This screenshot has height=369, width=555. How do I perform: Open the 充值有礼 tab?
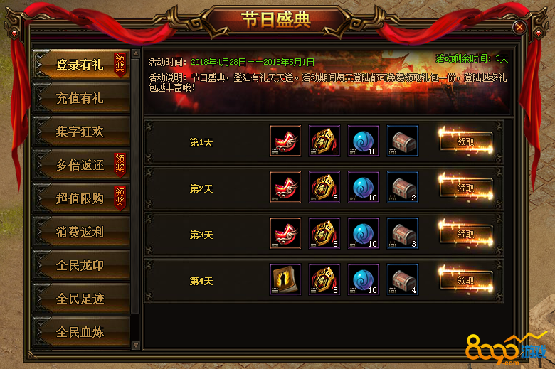[x=80, y=98]
